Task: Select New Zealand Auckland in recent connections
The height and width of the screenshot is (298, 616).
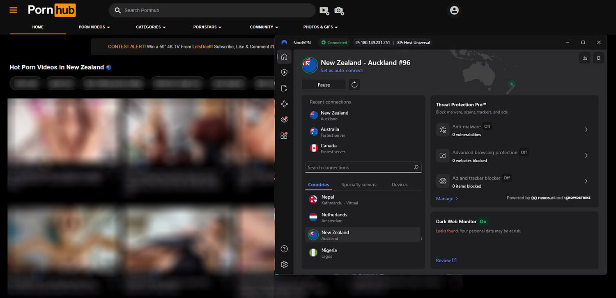Action: click(363, 116)
